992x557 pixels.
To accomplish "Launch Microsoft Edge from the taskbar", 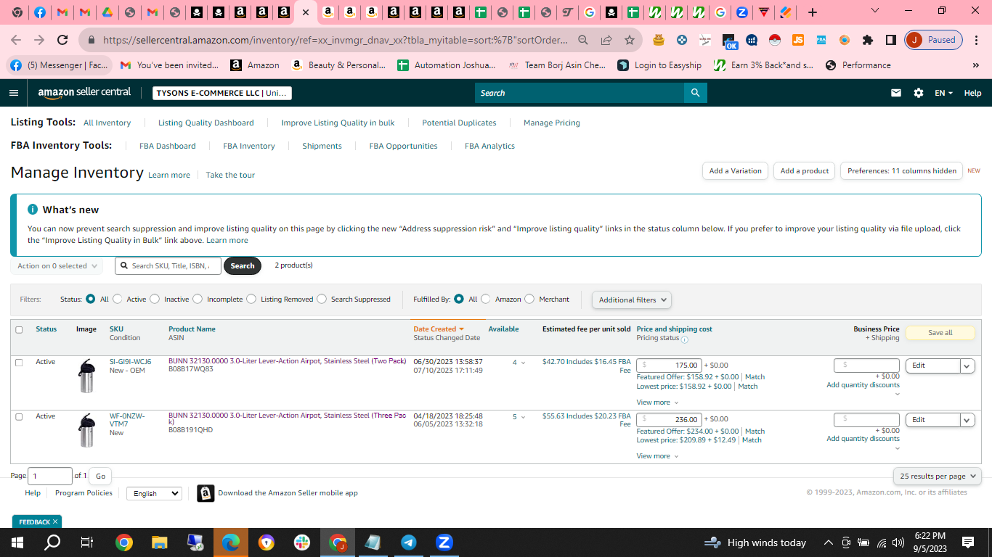I will click(x=231, y=542).
